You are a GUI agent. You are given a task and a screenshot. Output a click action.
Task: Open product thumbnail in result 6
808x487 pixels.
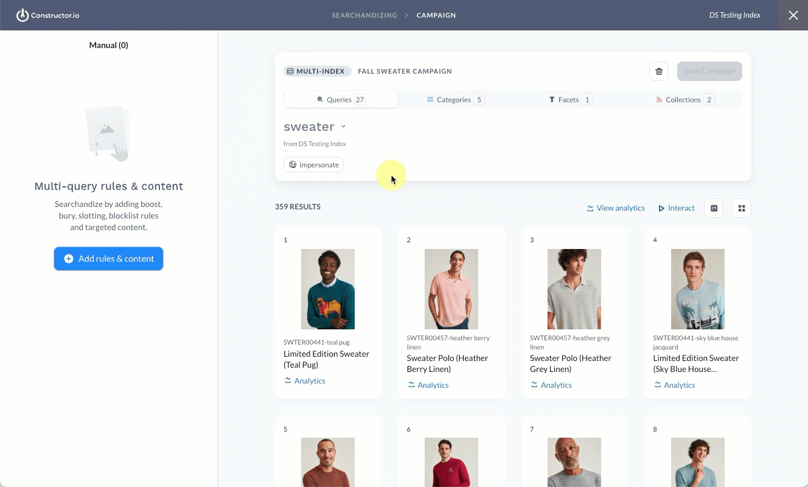point(451,462)
